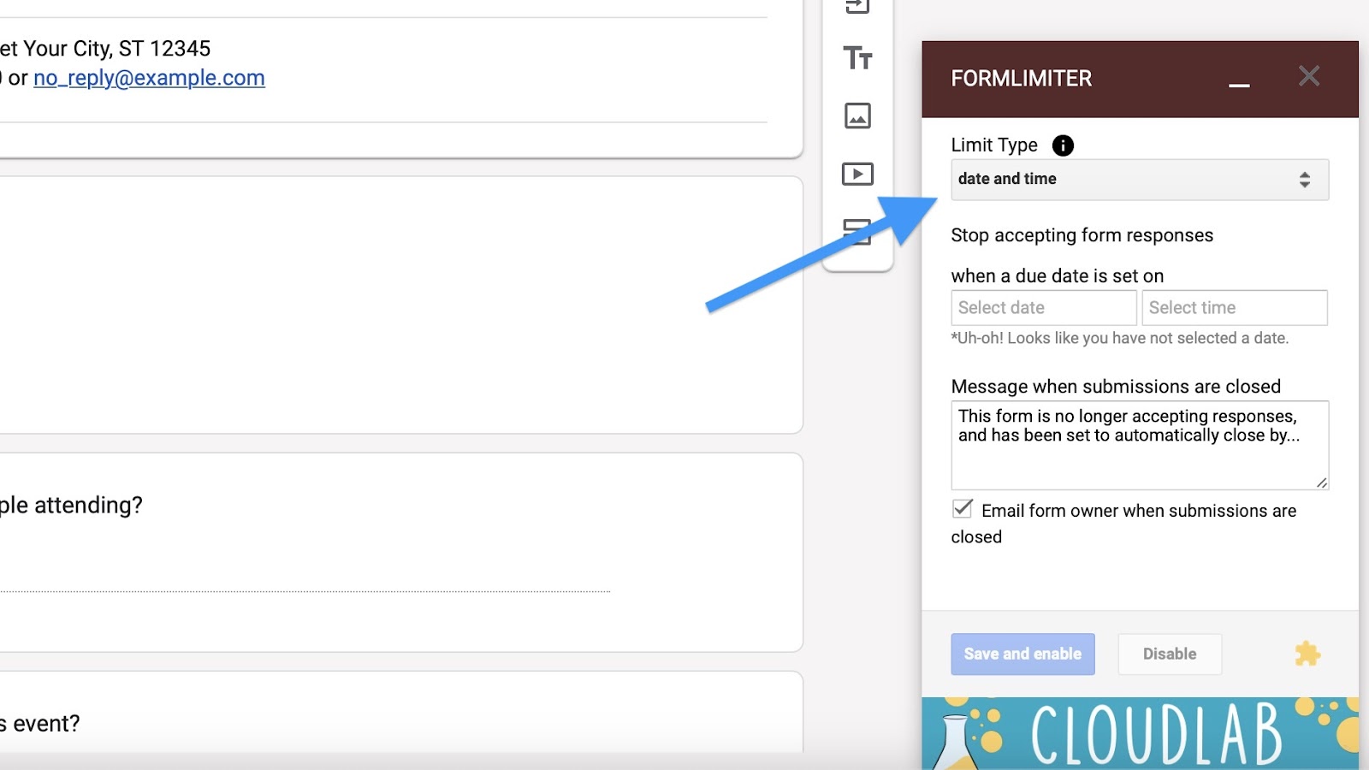Edit the closed submissions message box
Image resolution: width=1369 pixels, height=770 pixels.
tap(1140, 445)
